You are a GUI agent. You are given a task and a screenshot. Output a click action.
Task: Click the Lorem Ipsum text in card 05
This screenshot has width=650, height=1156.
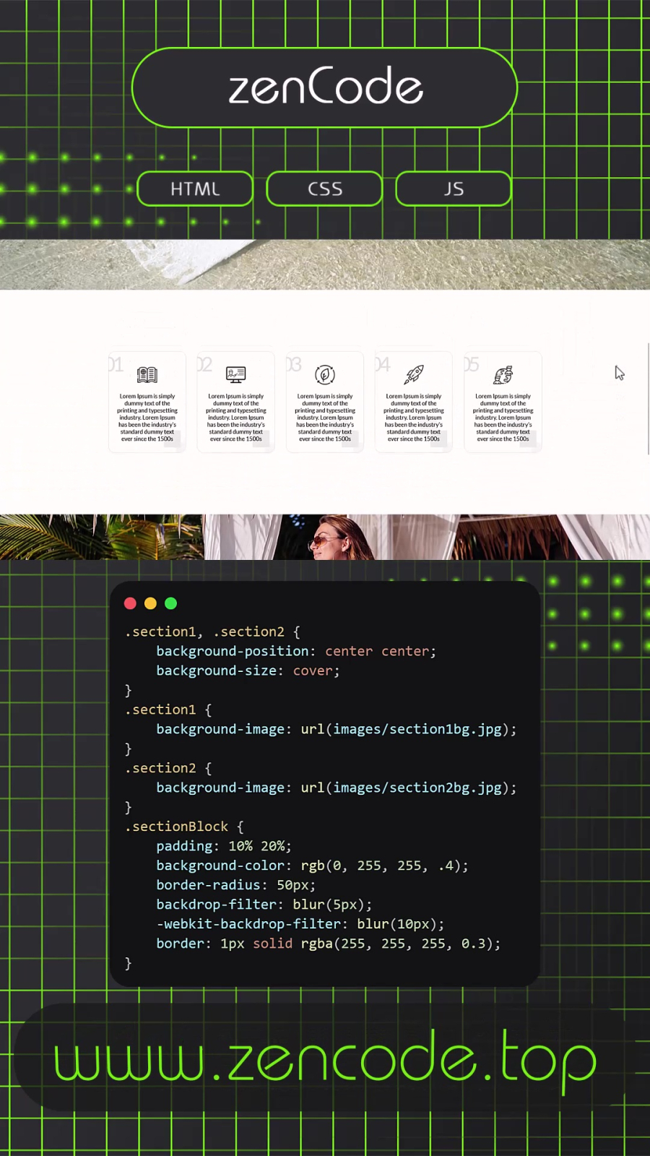pyautogui.click(x=503, y=418)
